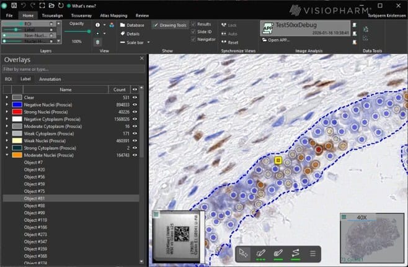Click the Details button
The height and width of the screenshot is (267, 408).
coord(130,34)
